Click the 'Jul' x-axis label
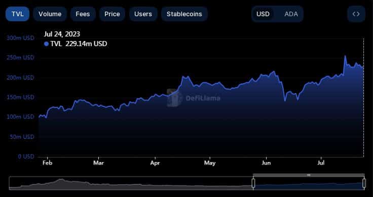373x197 pixels. (x=321, y=163)
